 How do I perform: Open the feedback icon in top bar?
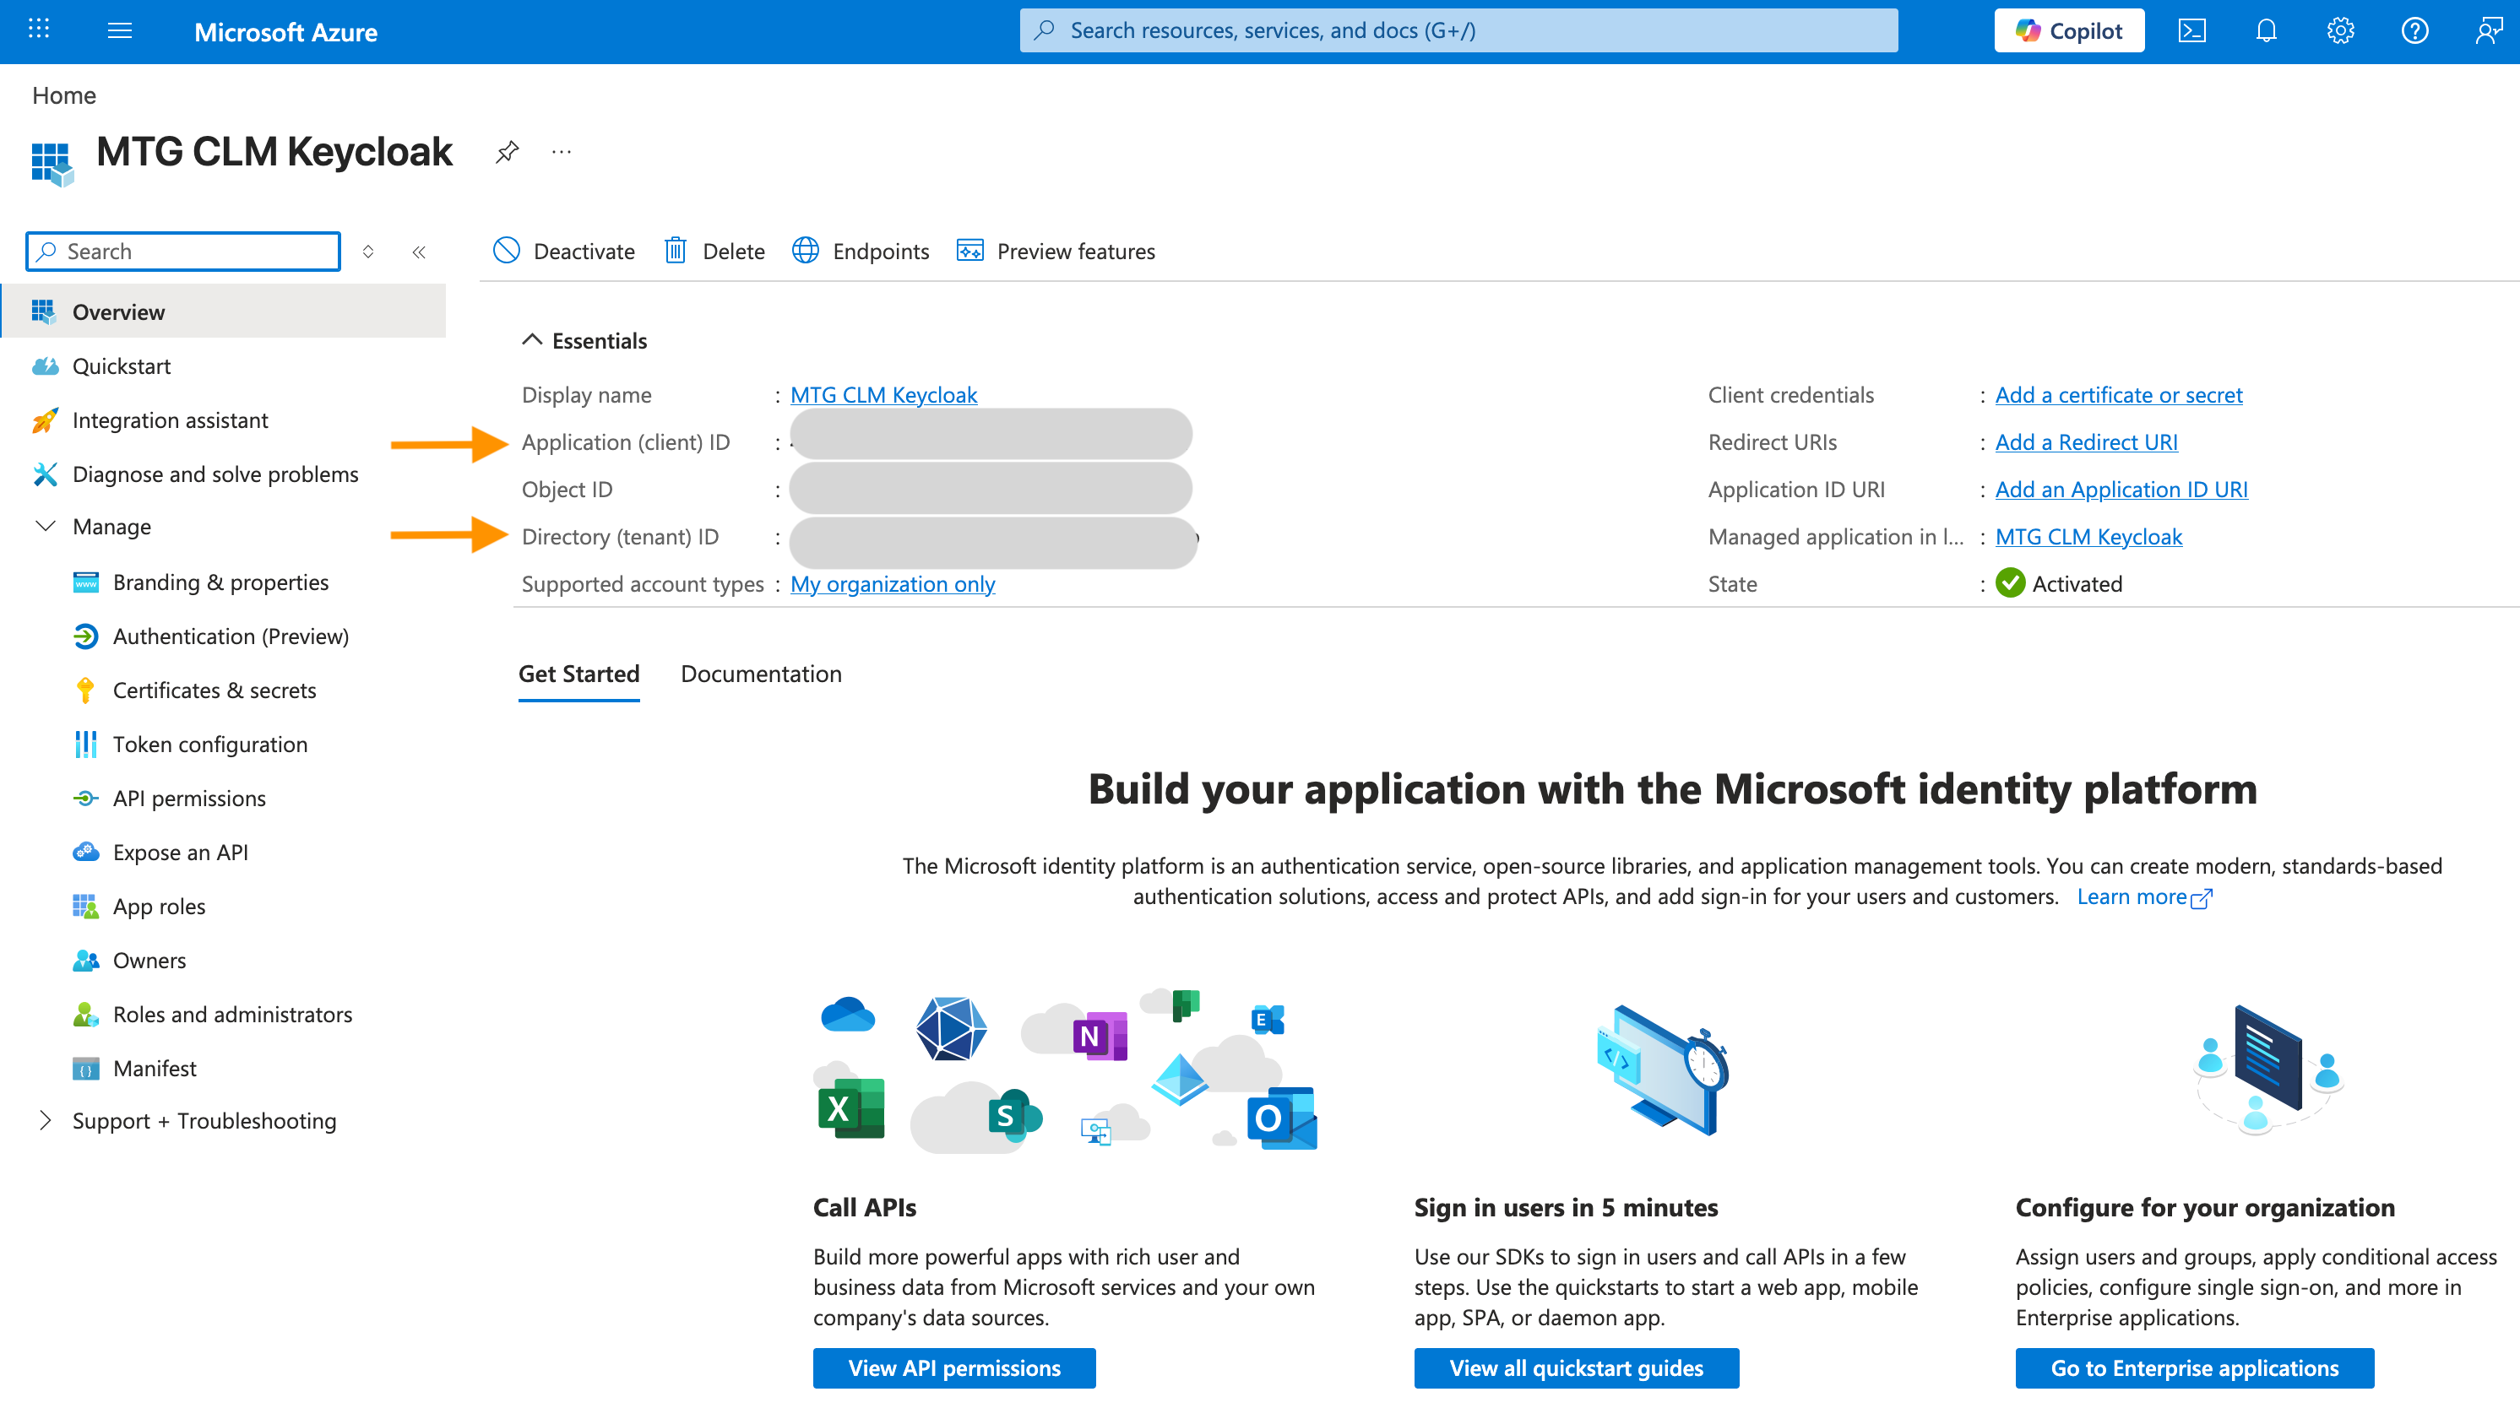(2488, 30)
